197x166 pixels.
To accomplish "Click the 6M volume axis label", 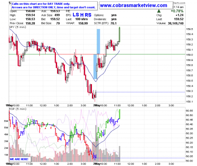I will click(x=6, y=121).
